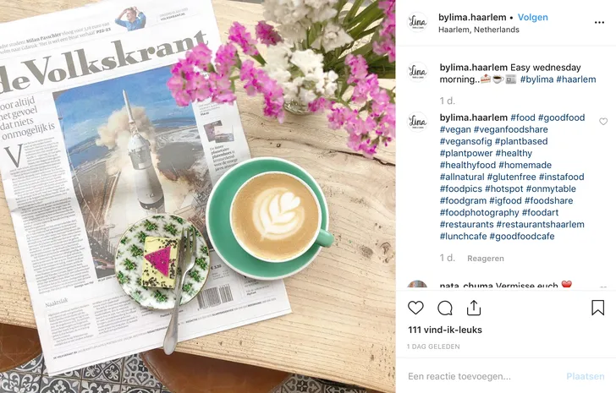This screenshot has width=616, height=393.
Task: Submit comment with Plaatsen button
Action: (x=585, y=377)
